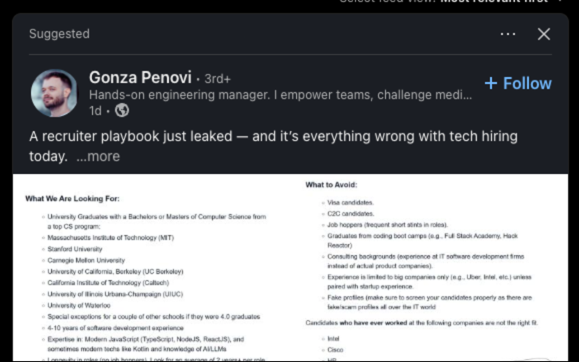Click 'Stanford University' line in the image

click(x=75, y=249)
